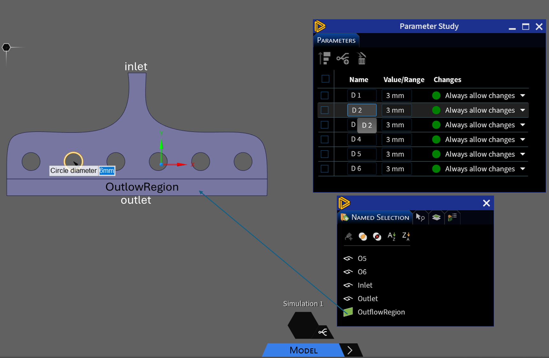Click the green OutflowRegion color swatch

point(348,312)
